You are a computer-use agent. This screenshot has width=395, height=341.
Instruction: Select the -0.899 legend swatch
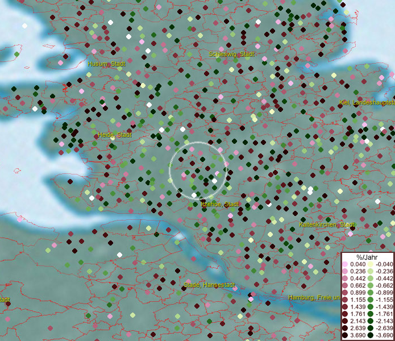(371, 292)
